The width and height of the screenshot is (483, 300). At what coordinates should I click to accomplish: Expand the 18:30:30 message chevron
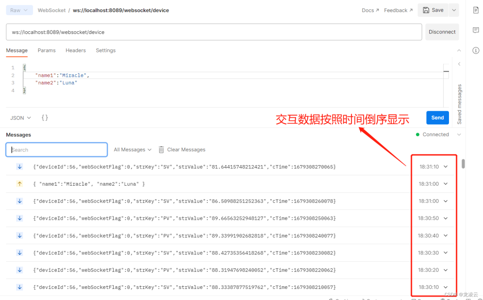pos(446,253)
